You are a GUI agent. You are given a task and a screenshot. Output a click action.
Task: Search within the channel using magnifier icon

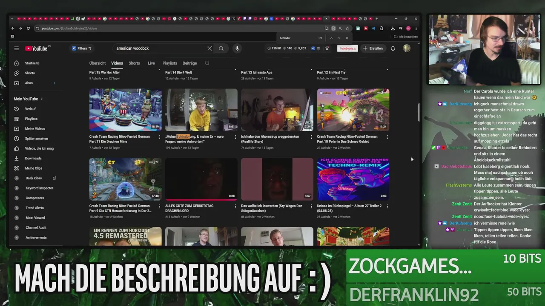[207, 63]
